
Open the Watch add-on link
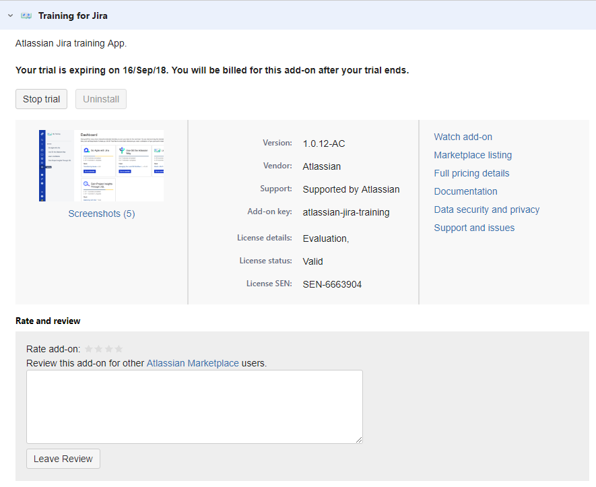463,137
